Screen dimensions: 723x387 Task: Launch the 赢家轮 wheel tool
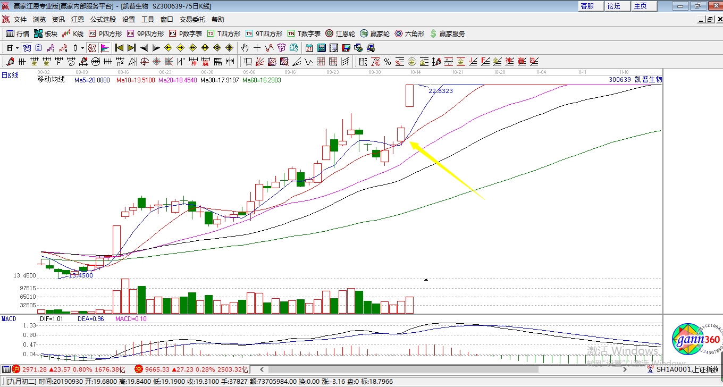pyautogui.click(x=375, y=33)
